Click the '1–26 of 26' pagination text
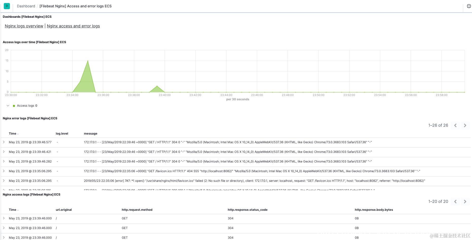472x240 pixels. pos(438,125)
